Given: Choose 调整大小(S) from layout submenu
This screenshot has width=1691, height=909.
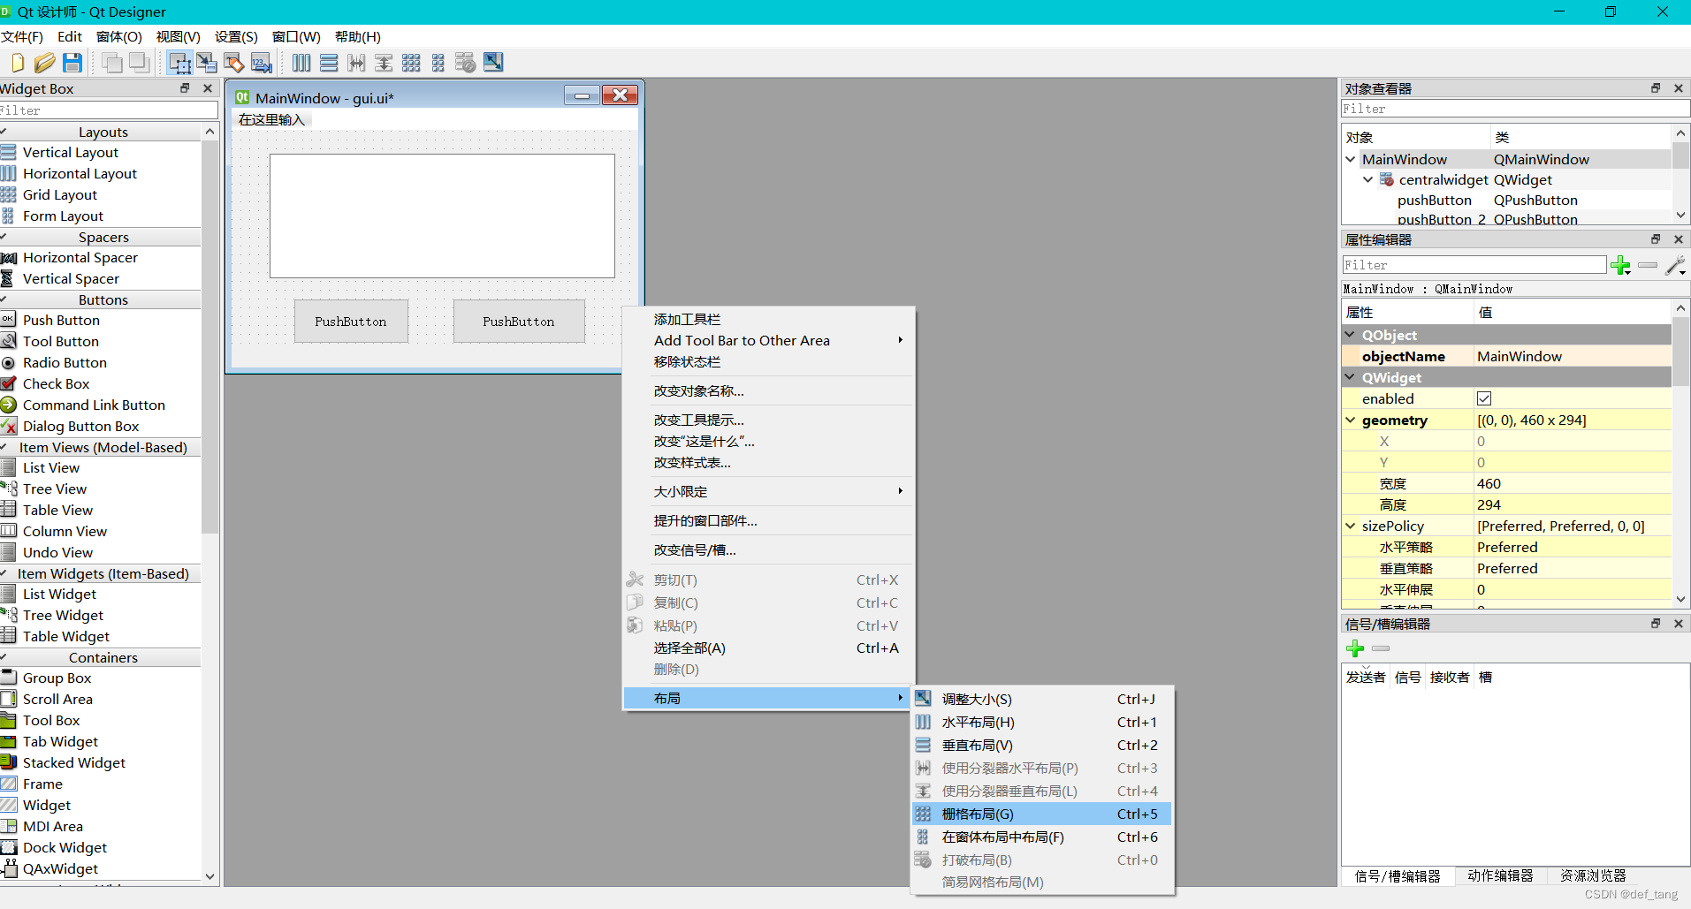Looking at the screenshot, I should pyautogui.click(x=1042, y=699).
